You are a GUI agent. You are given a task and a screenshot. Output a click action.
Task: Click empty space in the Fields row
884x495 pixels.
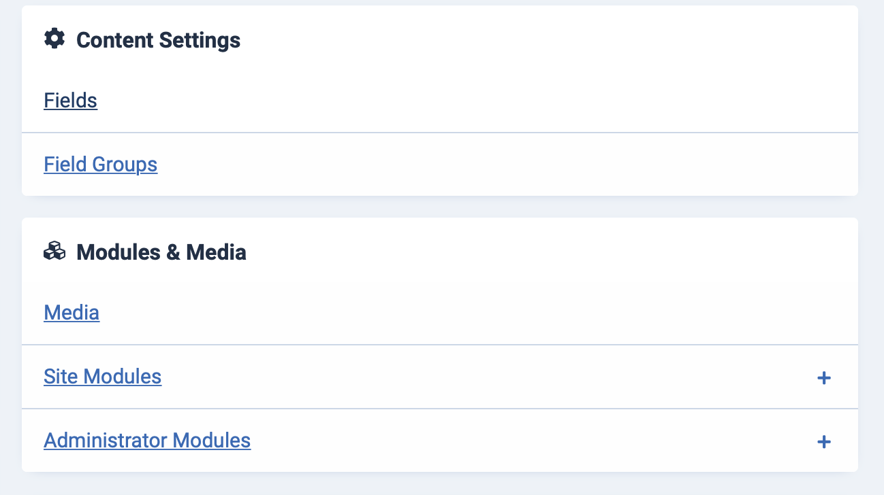click(443, 101)
